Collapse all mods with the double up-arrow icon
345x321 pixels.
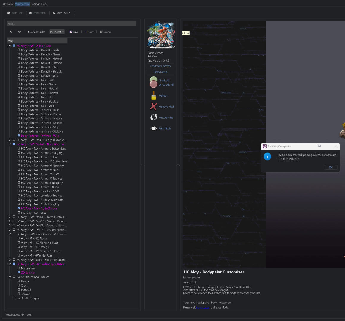point(11,32)
